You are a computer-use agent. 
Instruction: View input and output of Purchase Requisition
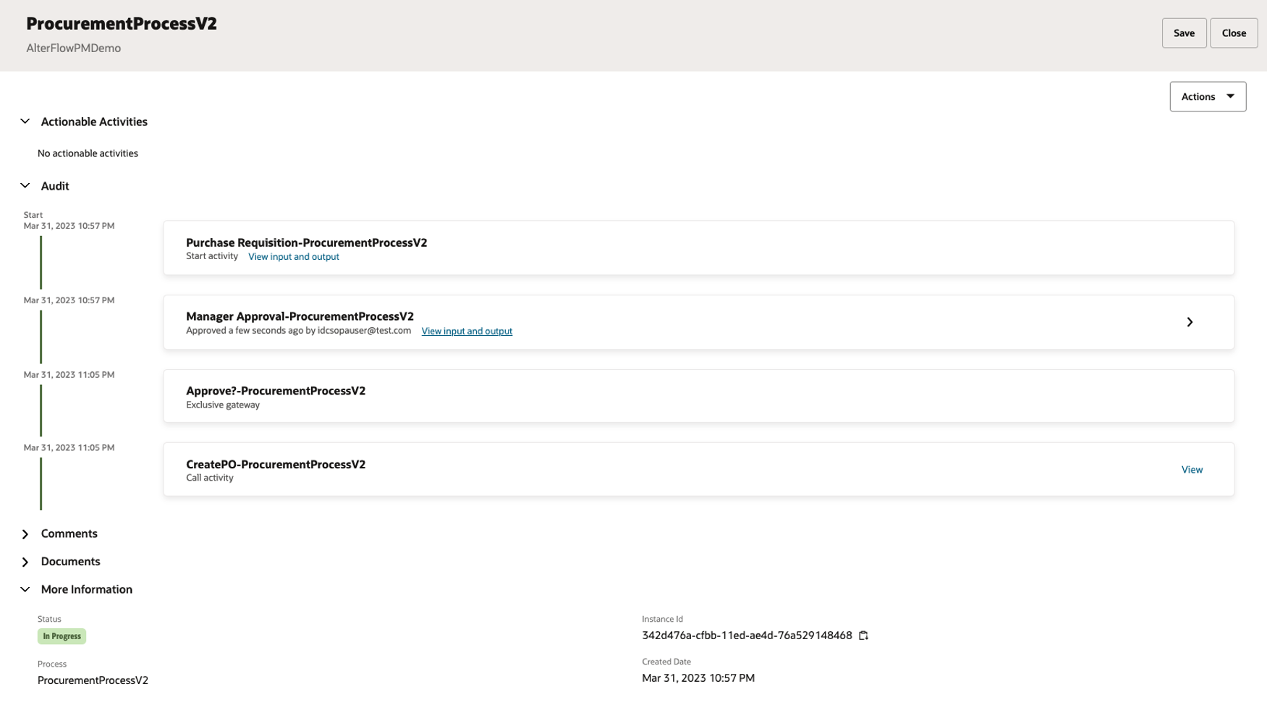(x=293, y=256)
